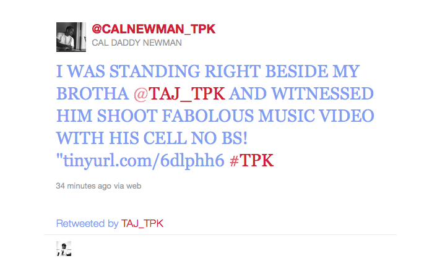Click the word via in the timestamp line
This screenshot has width=437, height=277.
tap(119, 186)
